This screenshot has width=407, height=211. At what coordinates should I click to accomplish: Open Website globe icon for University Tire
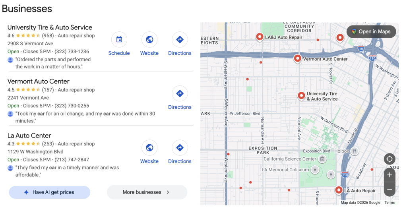[x=149, y=39]
